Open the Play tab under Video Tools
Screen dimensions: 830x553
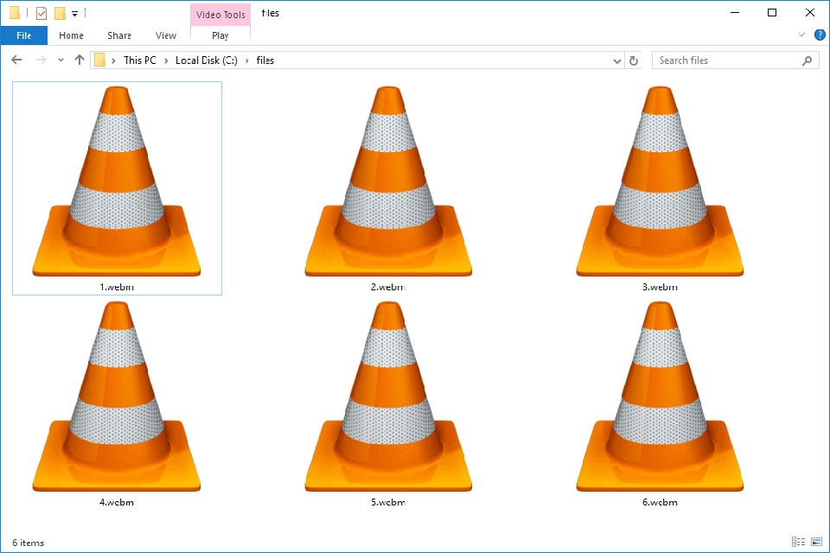point(220,35)
